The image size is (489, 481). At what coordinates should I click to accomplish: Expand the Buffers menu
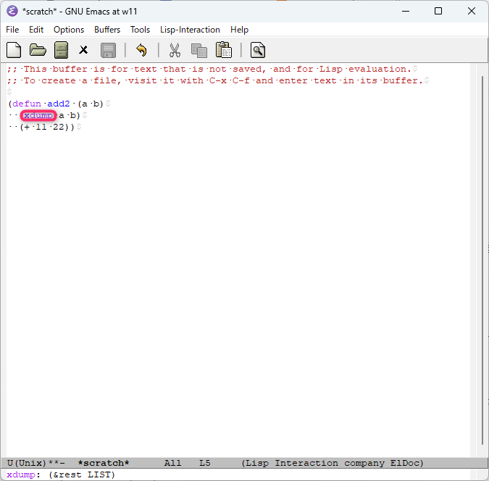pyautogui.click(x=107, y=30)
